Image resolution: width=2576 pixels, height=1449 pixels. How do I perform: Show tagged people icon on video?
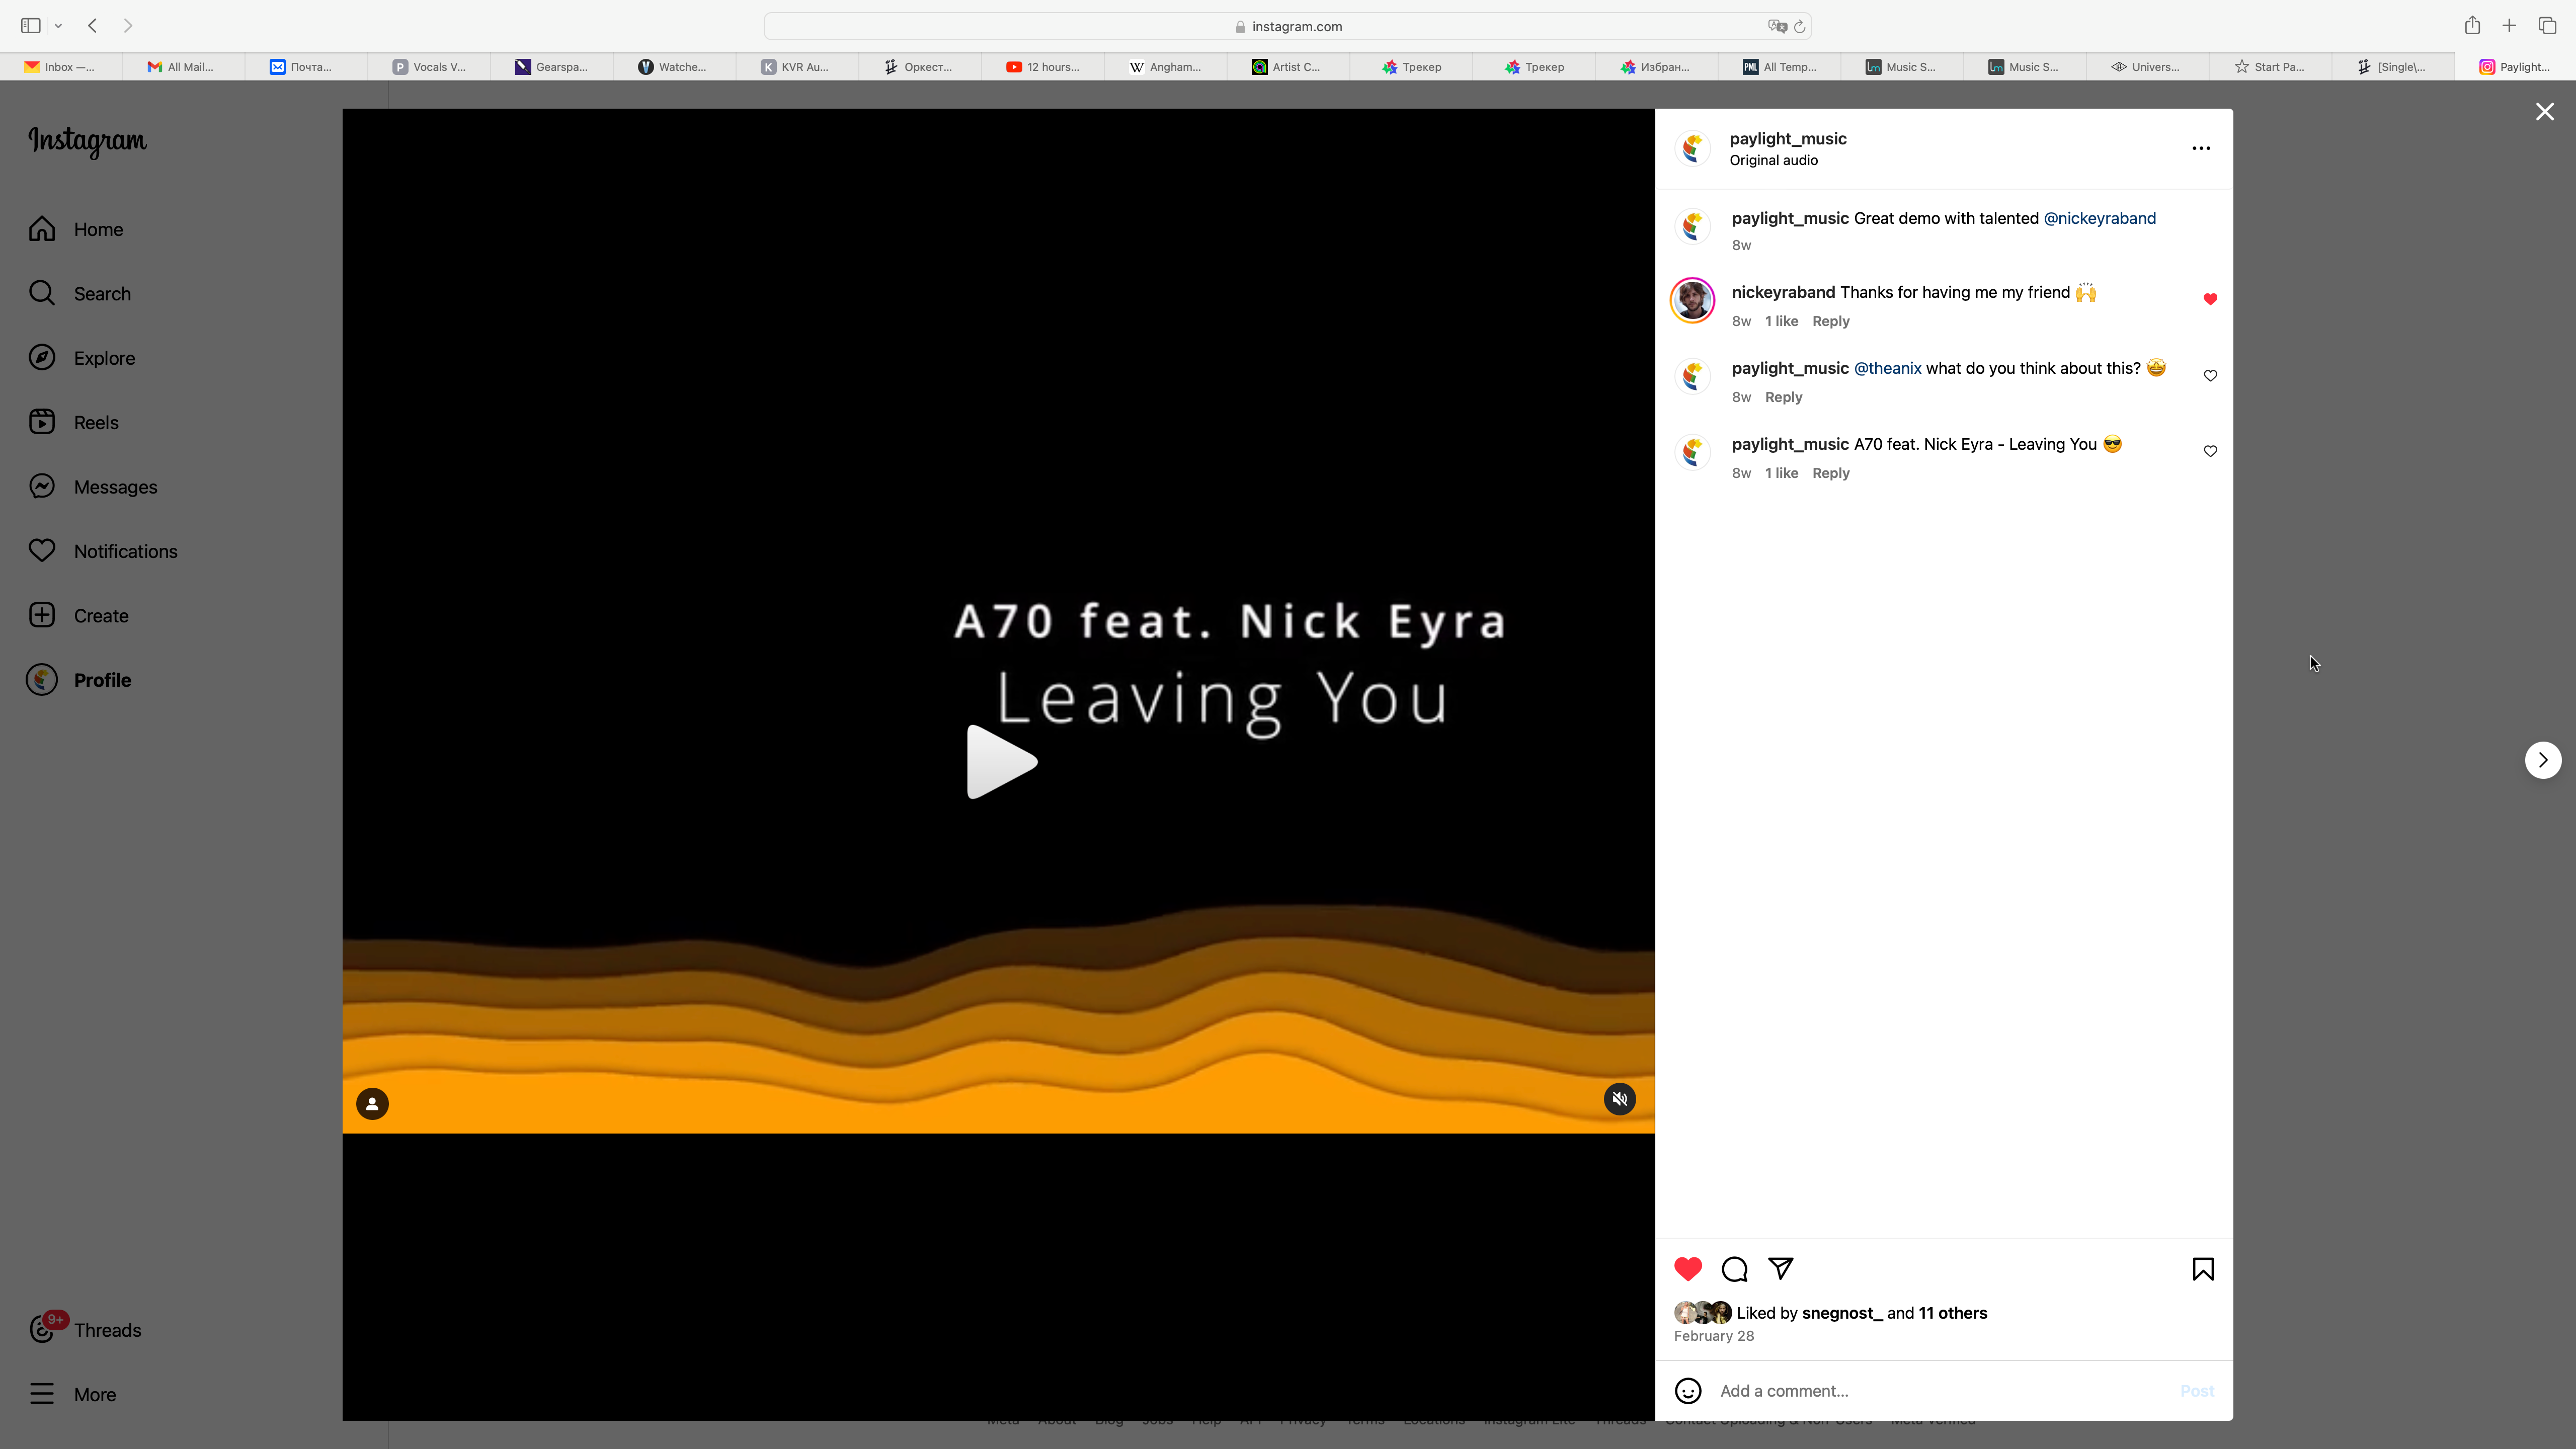pyautogui.click(x=372, y=1104)
